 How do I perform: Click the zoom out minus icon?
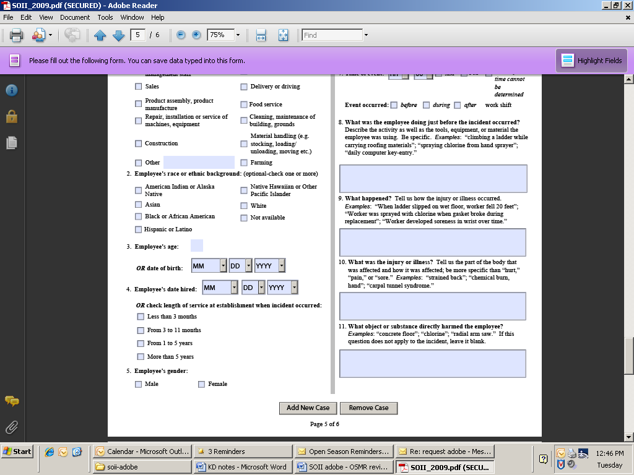click(181, 35)
